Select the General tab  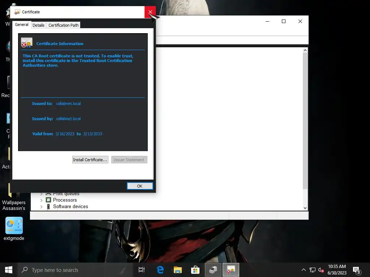click(21, 25)
